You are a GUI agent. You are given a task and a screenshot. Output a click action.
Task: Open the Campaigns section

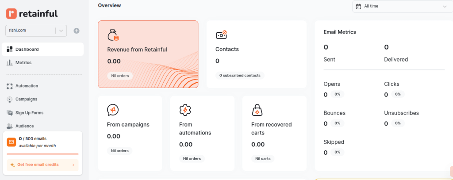(x=43, y=99)
